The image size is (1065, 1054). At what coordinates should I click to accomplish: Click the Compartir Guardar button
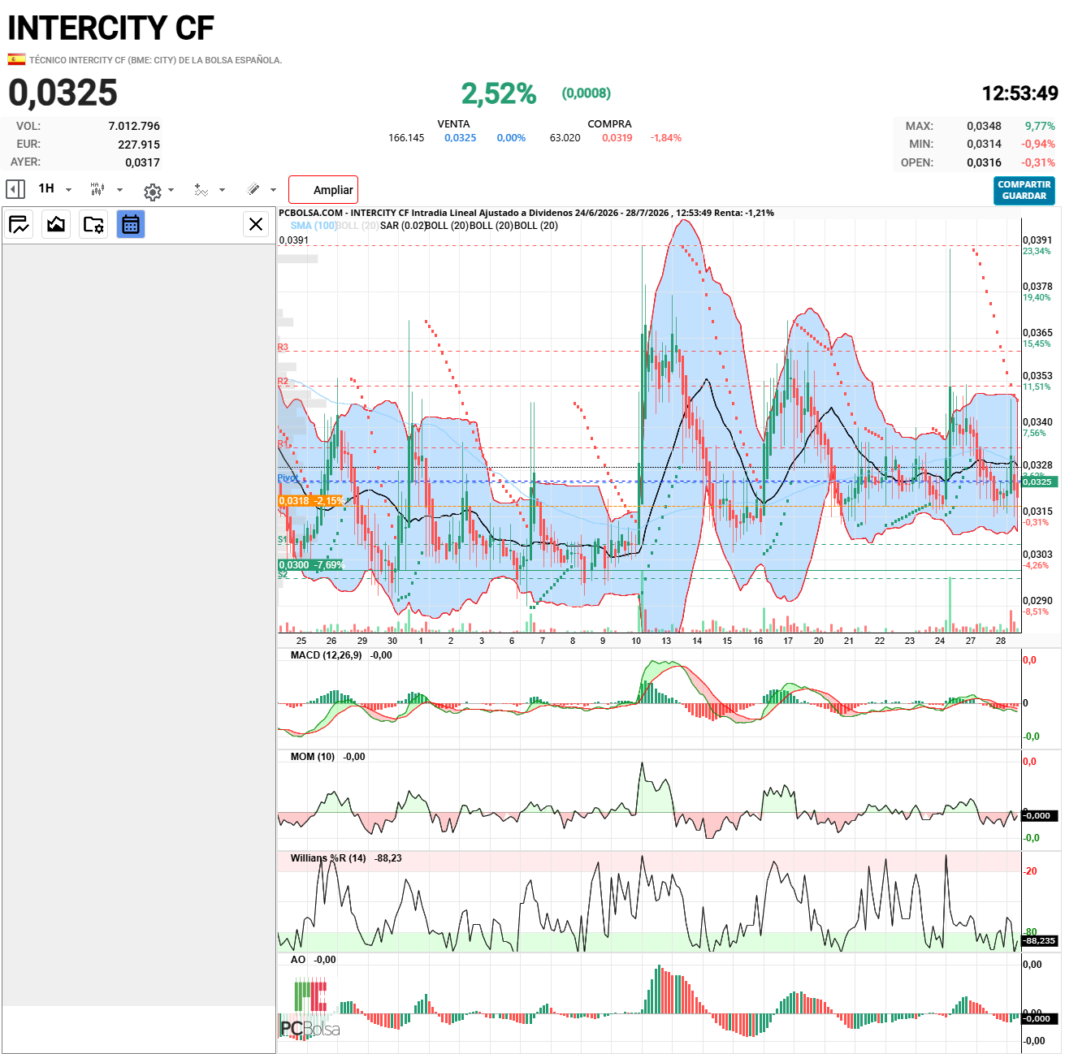(1024, 190)
